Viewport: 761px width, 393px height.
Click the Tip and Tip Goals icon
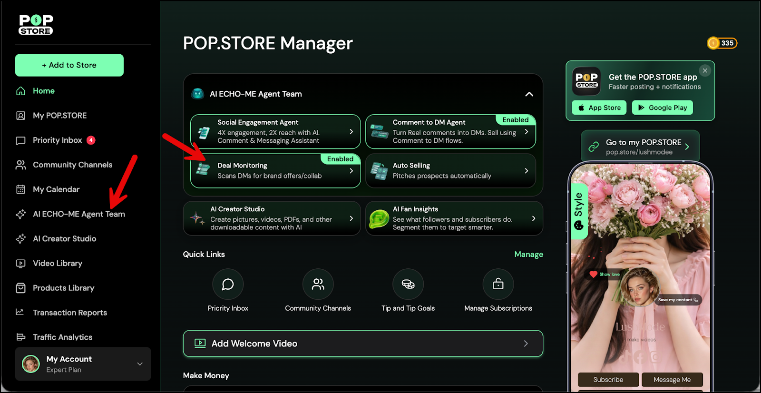(408, 284)
